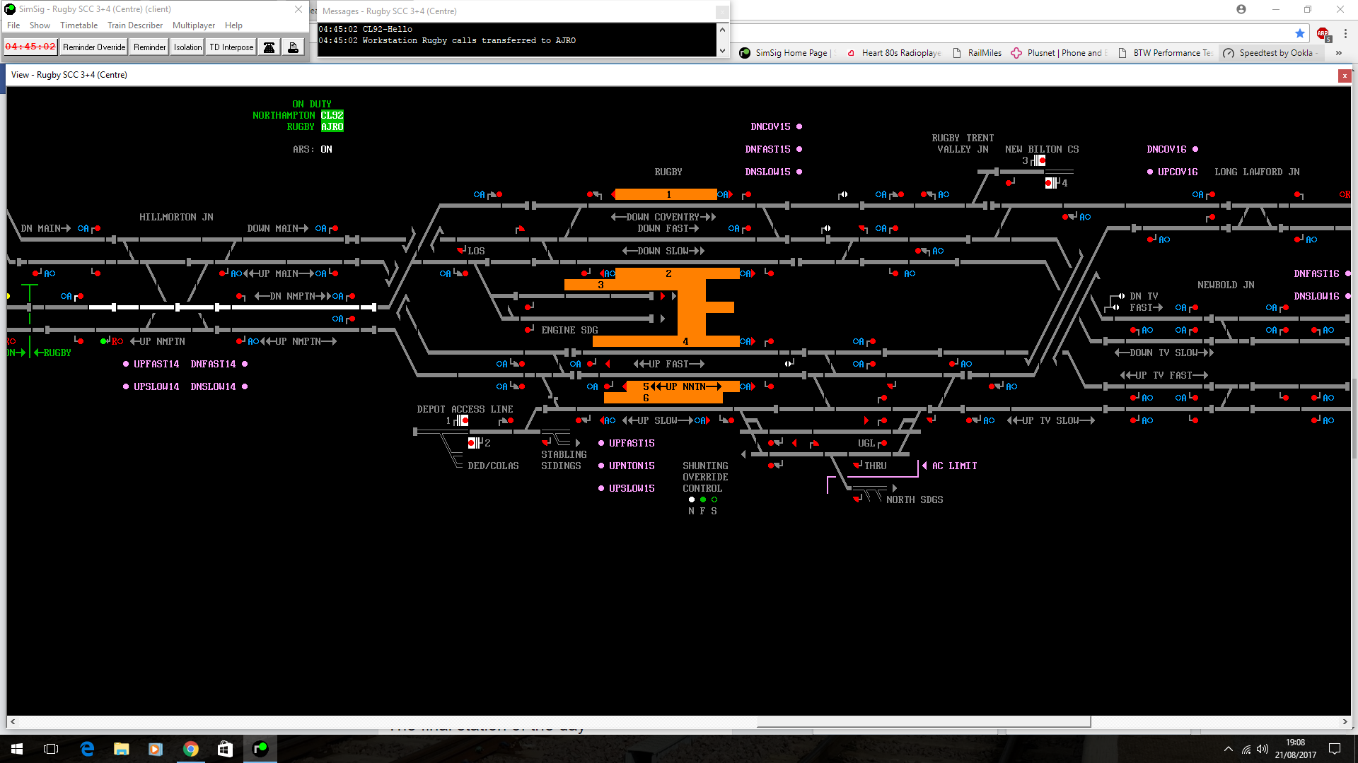Screen dimensions: 1358x763
Task: Open the Plusnet bookmark
Action: tap(1058, 53)
